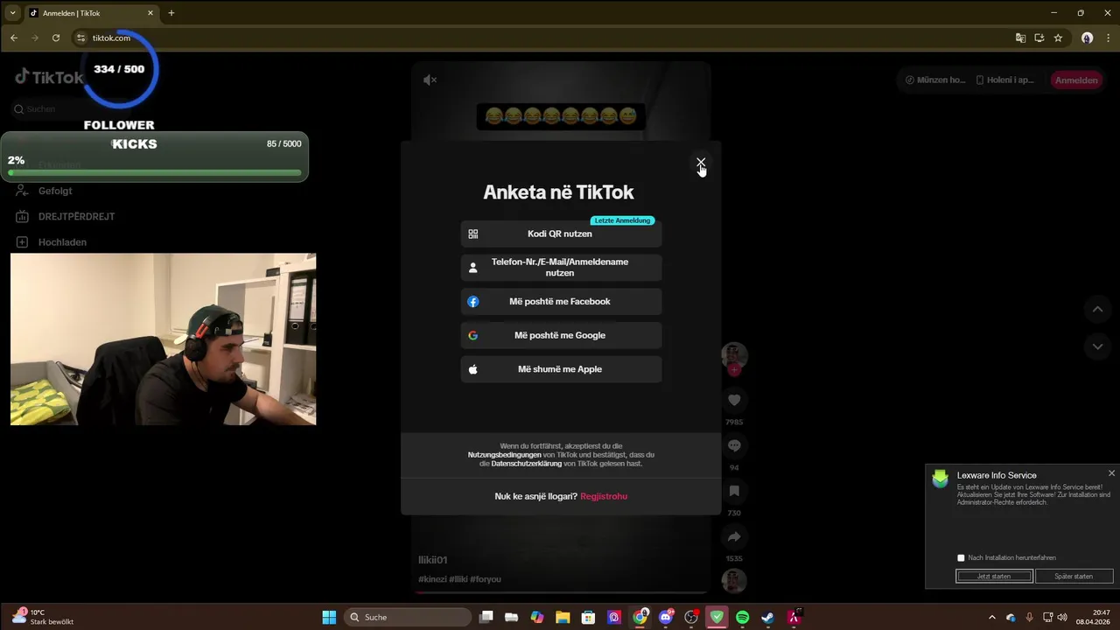The height and width of the screenshot is (630, 1120).
Task: Open Holen i app option
Action: 1005,80
